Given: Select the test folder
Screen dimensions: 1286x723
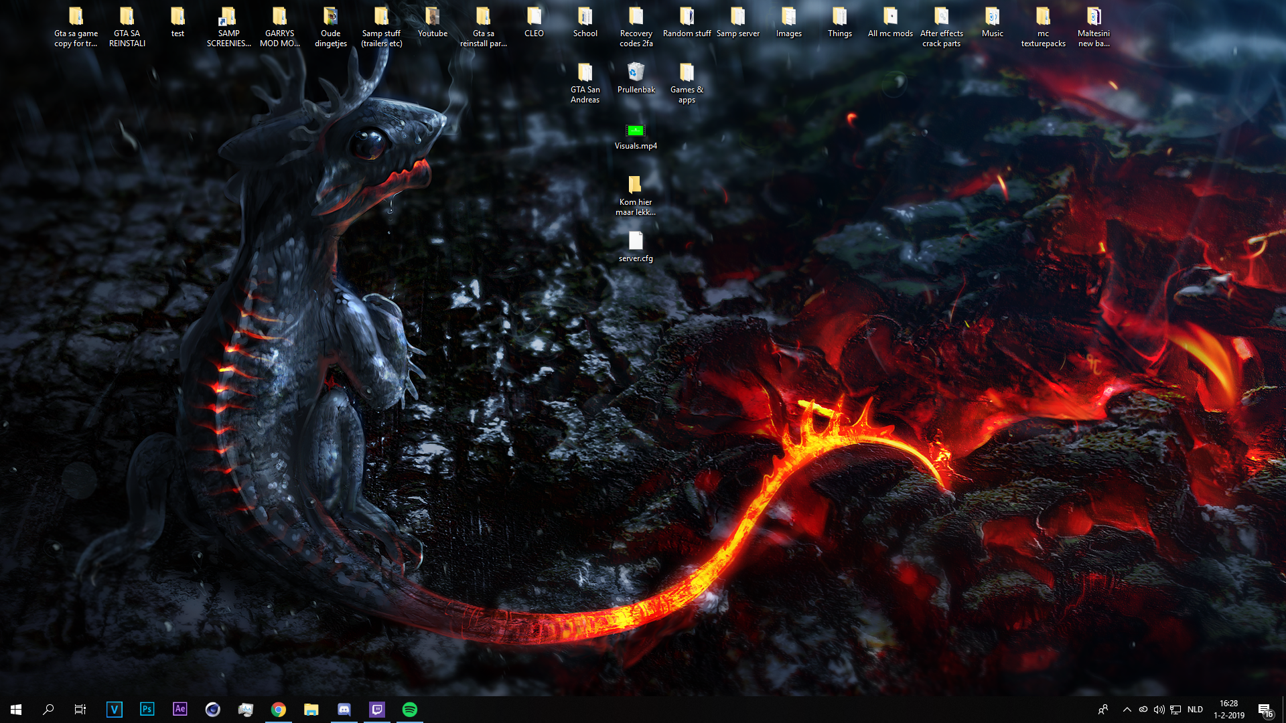Looking at the screenshot, I should (178, 22).
